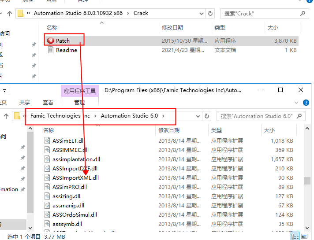This screenshot has height=240, width=314.
Task: Select ASSOrdoSimul.dll file icon
Action: coord(47,214)
